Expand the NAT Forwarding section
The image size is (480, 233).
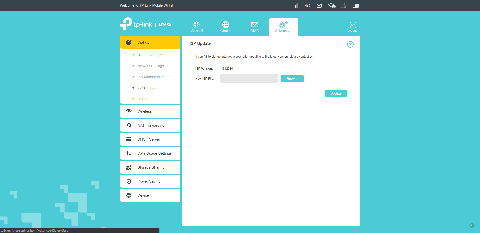(x=150, y=125)
